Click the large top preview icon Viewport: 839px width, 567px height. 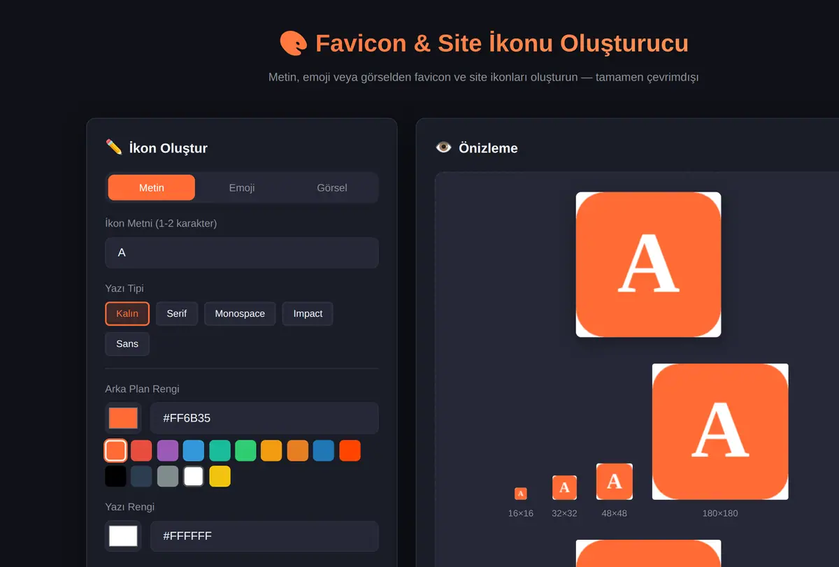(x=648, y=264)
